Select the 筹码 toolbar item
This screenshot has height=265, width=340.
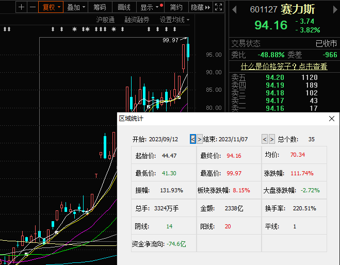[x=100, y=7]
